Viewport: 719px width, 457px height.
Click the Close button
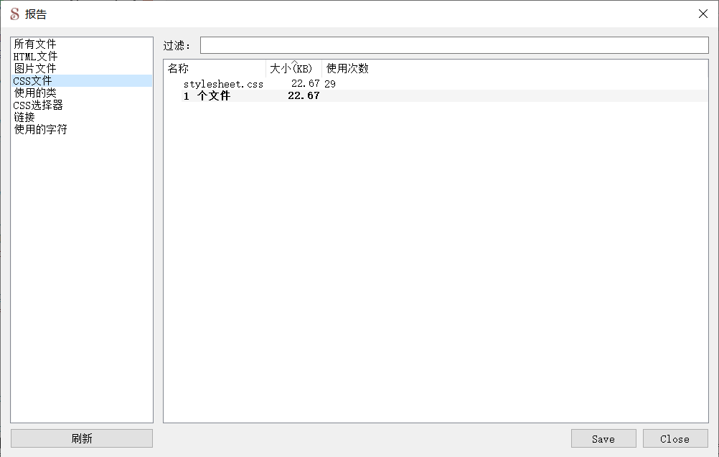pyautogui.click(x=675, y=438)
